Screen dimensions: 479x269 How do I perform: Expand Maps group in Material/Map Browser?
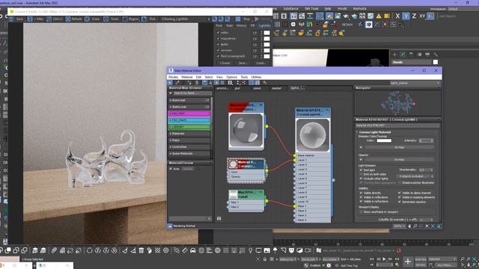[189, 140]
